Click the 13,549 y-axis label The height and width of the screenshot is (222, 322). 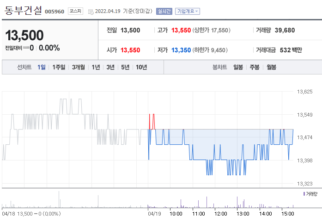coord(304,115)
